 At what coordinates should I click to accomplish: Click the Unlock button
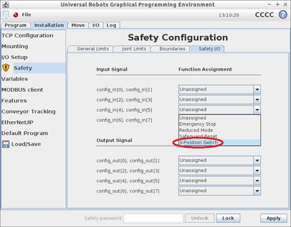(x=199, y=218)
